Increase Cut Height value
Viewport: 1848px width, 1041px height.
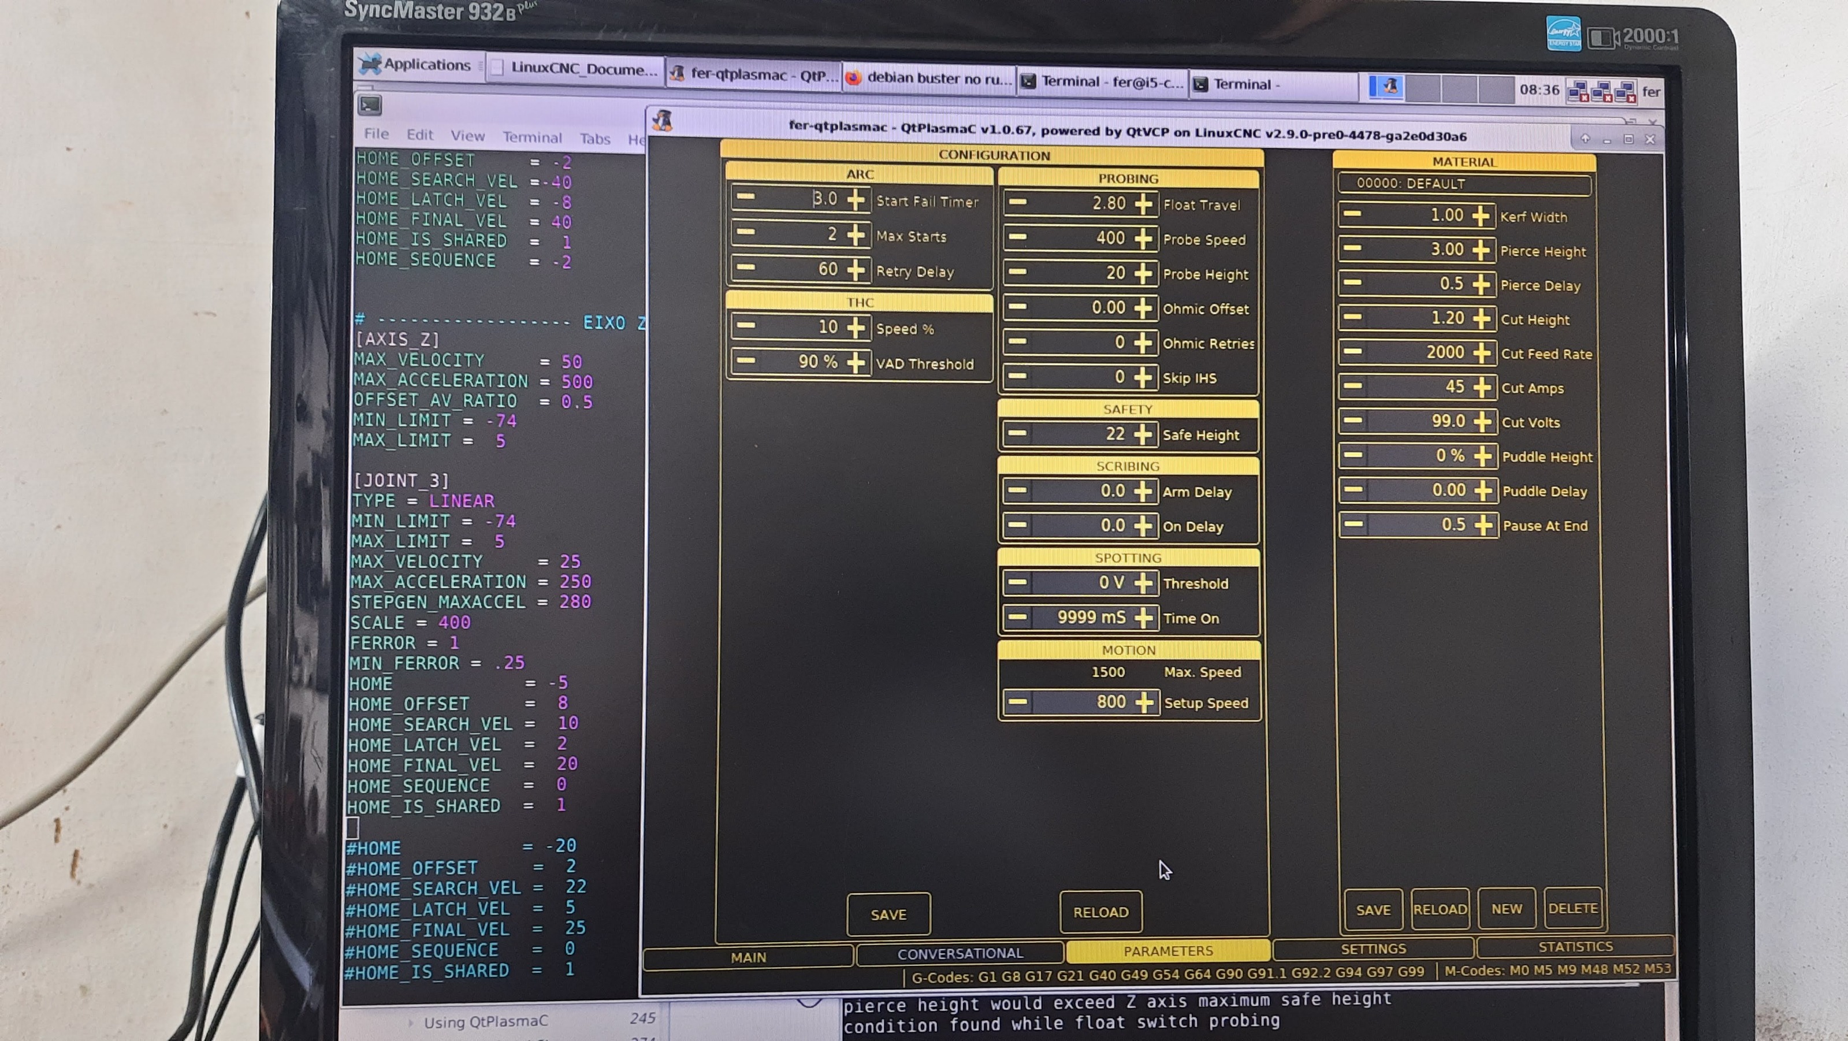1481,318
